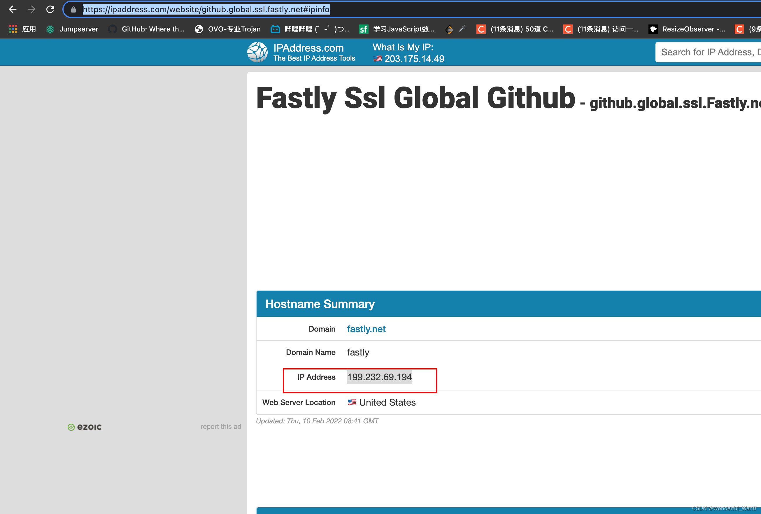Open the fastly.net domain link
This screenshot has height=514, width=761.
coord(366,329)
